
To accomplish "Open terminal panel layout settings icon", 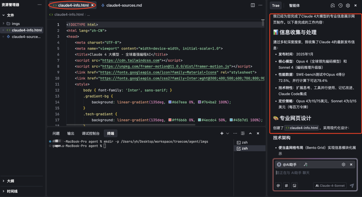I will tap(243, 133).
